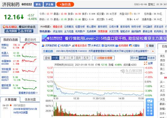Click the 加自选 button
The height and width of the screenshot is (118, 167).
(x=65, y=5)
